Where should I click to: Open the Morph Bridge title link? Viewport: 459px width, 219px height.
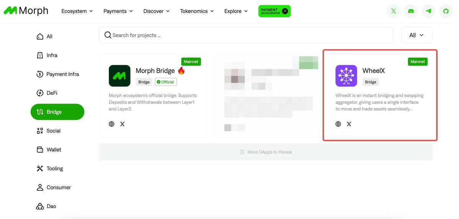(155, 71)
